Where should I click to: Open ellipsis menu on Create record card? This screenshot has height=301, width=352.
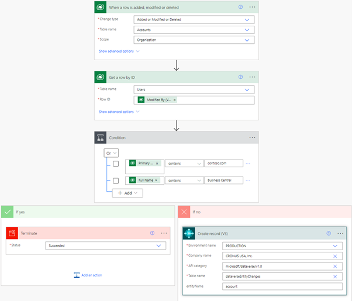tap(340, 233)
